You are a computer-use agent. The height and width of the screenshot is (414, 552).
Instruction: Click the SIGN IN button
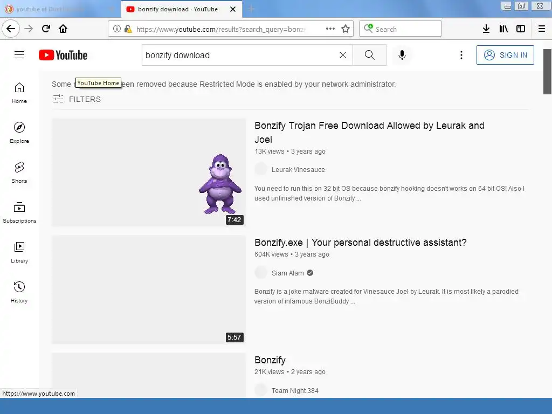pyautogui.click(x=505, y=55)
